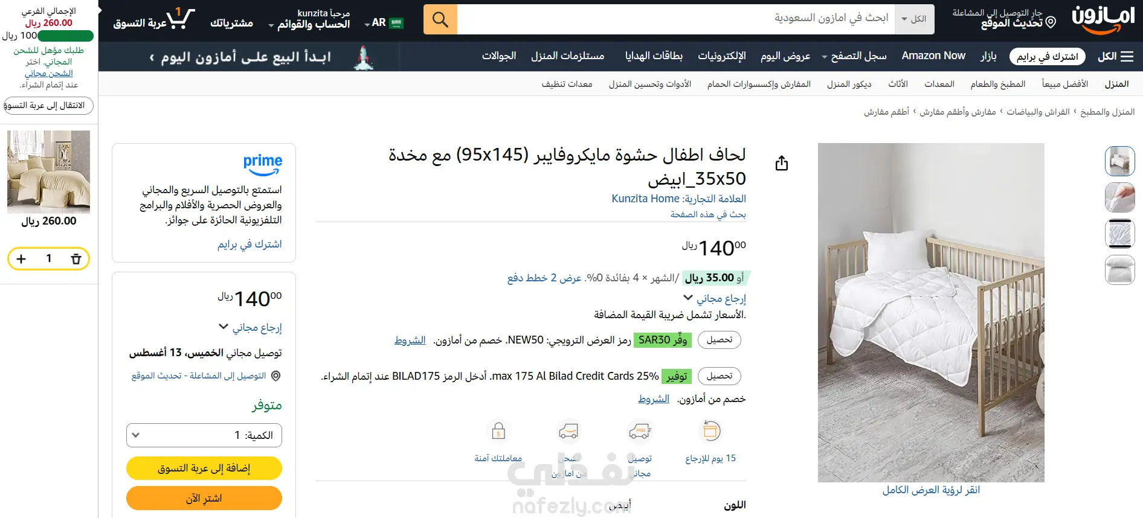Increase cart item quantity with plus icon
This screenshot has height=518, width=1143.
tap(21, 259)
